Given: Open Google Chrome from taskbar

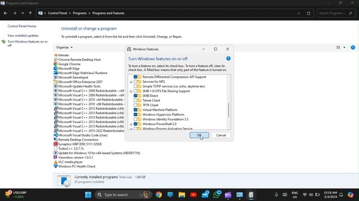Looking at the screenshot, I should [x=159, y=195].
